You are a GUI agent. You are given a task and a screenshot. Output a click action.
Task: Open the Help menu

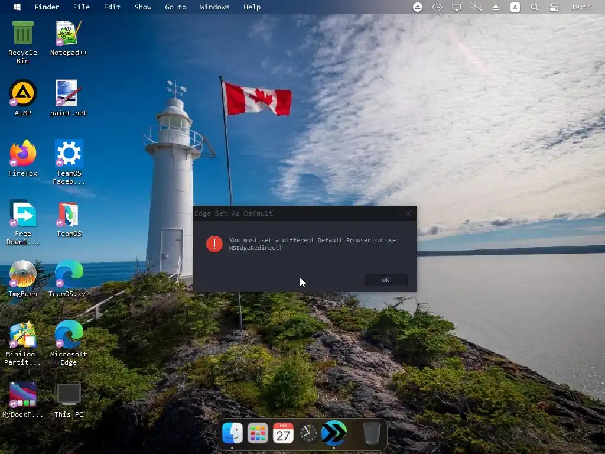(x=252, y=7)
